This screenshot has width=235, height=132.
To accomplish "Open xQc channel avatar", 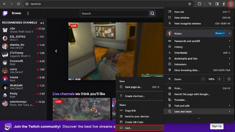I will click(5, 30).
